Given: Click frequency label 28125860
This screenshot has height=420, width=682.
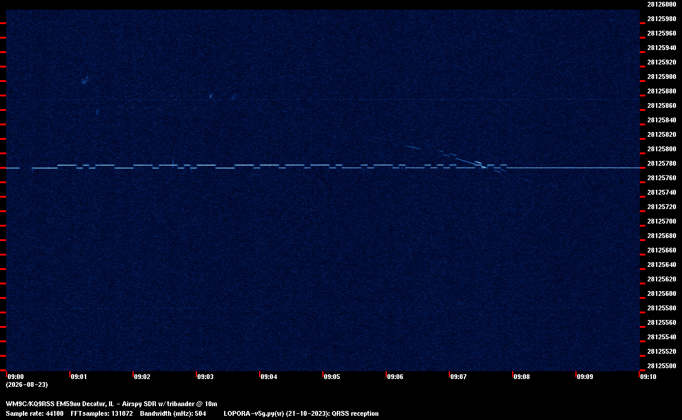Looking at the screenshot, I should (x=662, y=105).
